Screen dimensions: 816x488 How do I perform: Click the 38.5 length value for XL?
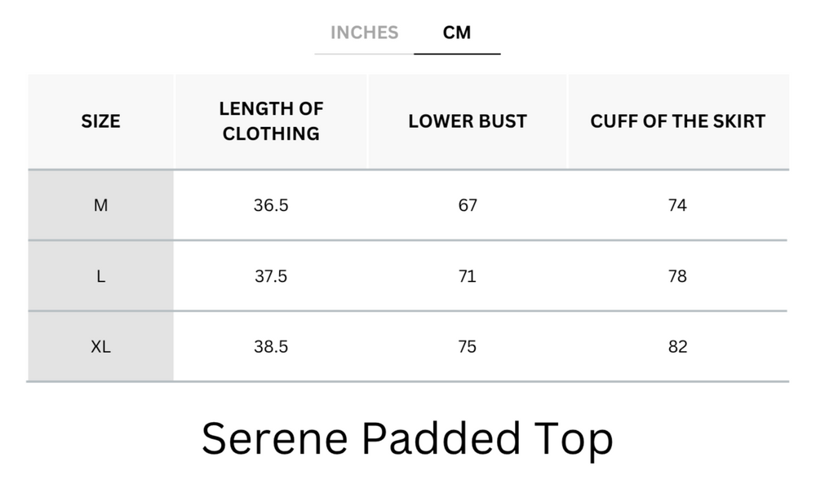point(270,345)
